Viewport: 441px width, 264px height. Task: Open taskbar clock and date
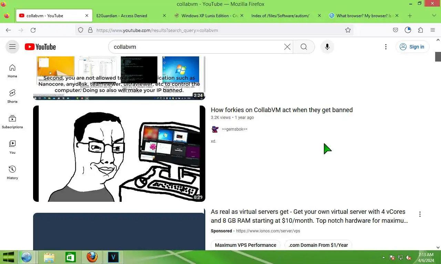coord(426,257)
